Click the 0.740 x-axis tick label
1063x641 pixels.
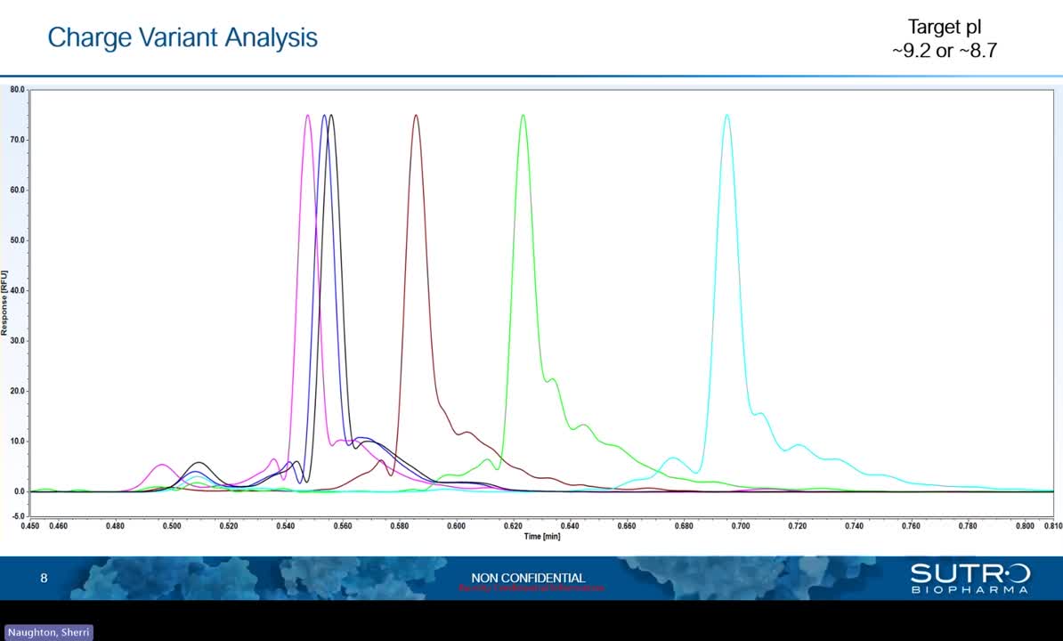coord(854,526)
